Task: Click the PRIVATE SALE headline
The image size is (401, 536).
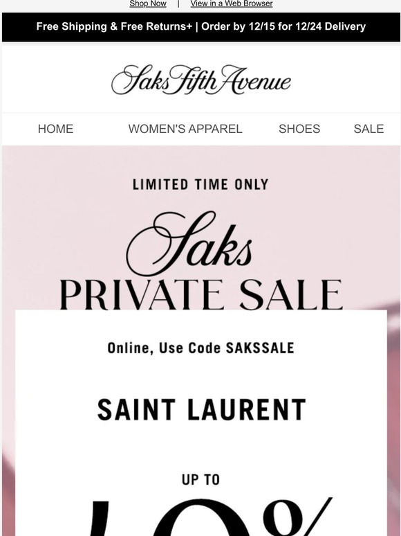Action: coord(200,294)
